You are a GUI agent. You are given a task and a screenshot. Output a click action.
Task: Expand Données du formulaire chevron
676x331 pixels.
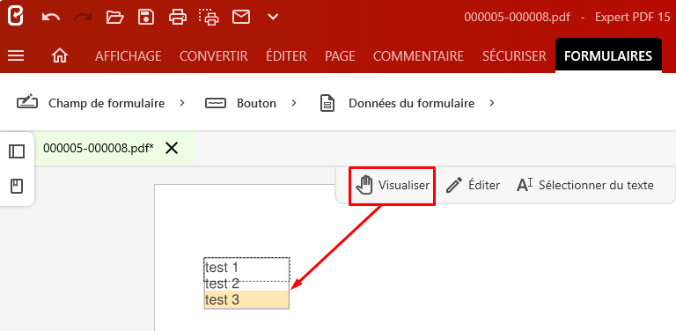click(x=492, y=103)
